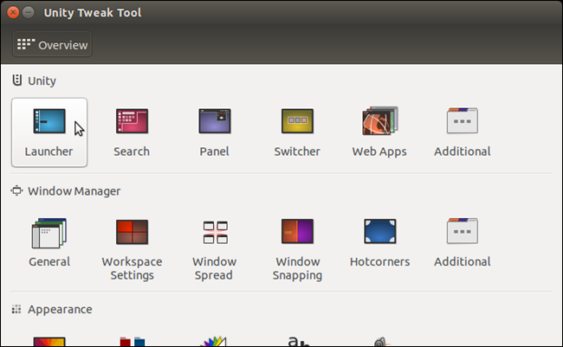Open Window Spread settings
The width and height of the screenshot is (563, 347).
pyautogui.click(x=214, y=250)
